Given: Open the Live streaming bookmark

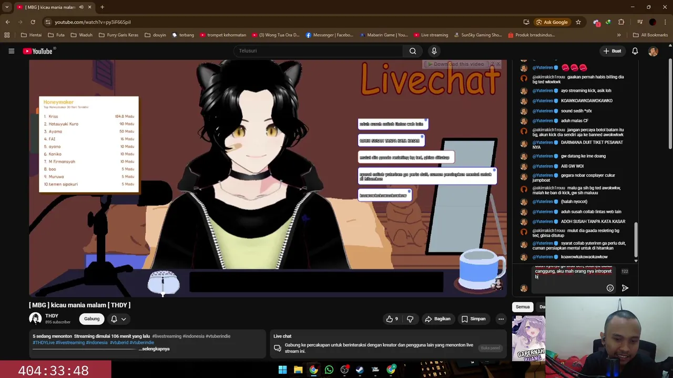Looking at the screenshot, I should (x=431, y=35).
